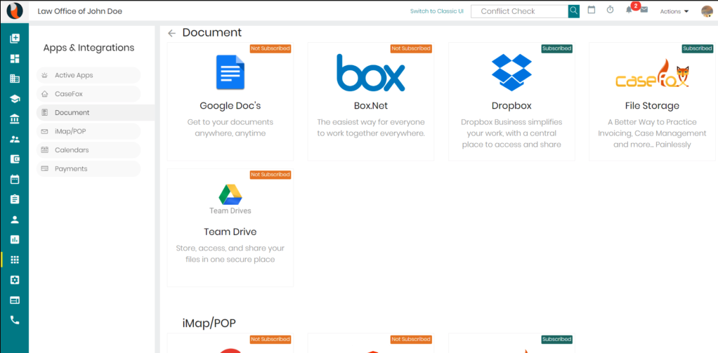Open the apps grid icon in sidebar
718x353 pixels.
[x=15, y=260]
